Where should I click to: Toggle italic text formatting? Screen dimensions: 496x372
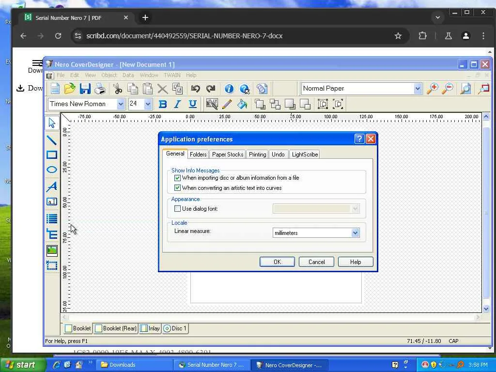(177, 104)
